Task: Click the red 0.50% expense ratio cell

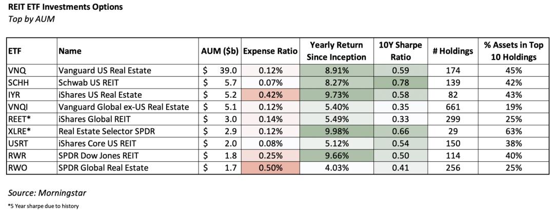Action: [x=270, y=167]
